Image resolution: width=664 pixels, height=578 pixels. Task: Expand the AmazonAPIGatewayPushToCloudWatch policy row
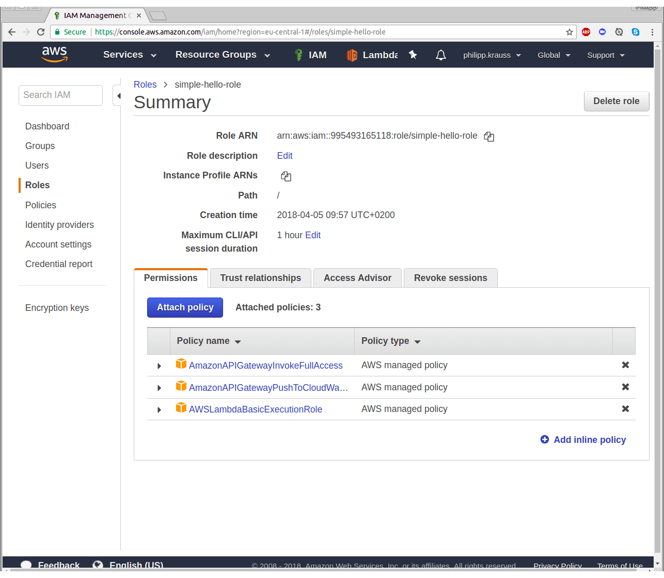pos(159,388)
